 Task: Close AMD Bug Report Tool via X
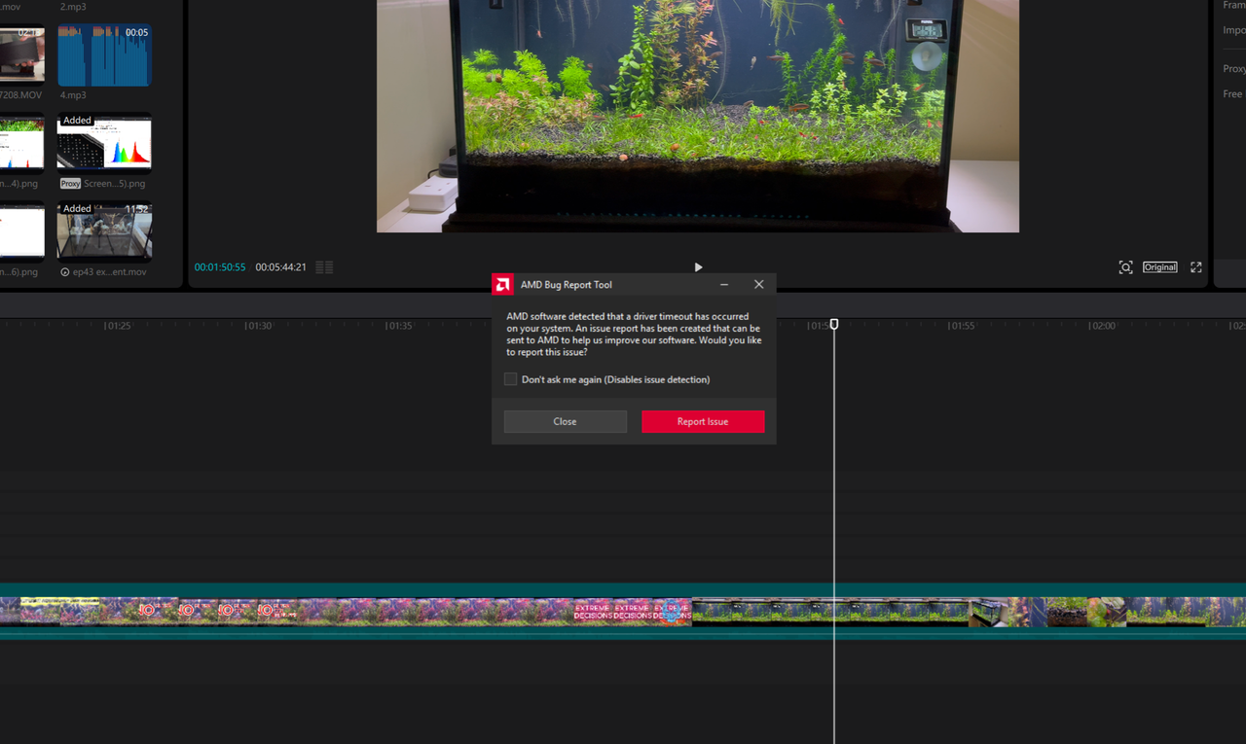[x=759, y=284]
